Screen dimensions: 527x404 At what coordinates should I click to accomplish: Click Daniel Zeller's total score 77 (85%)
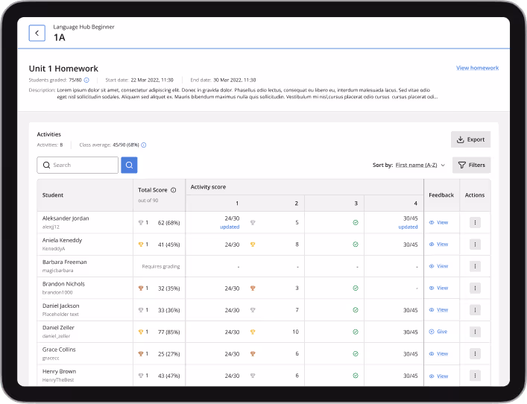tap(168, 332)
